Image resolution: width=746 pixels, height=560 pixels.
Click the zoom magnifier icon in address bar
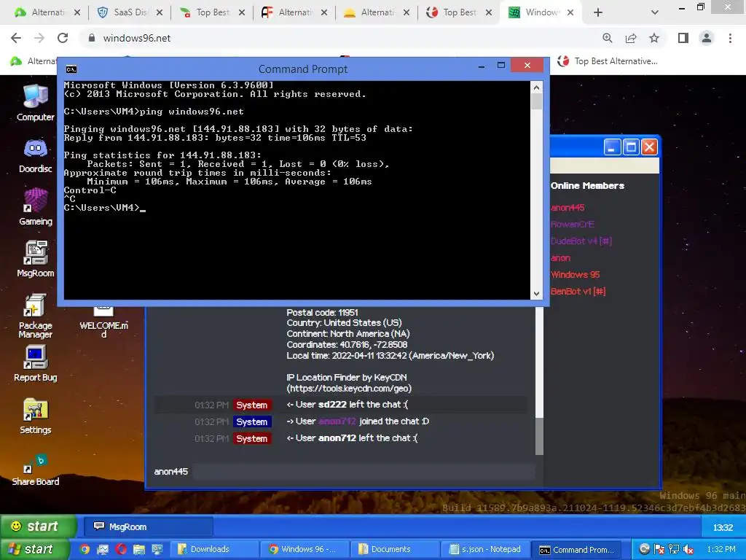tap(608, 38)
